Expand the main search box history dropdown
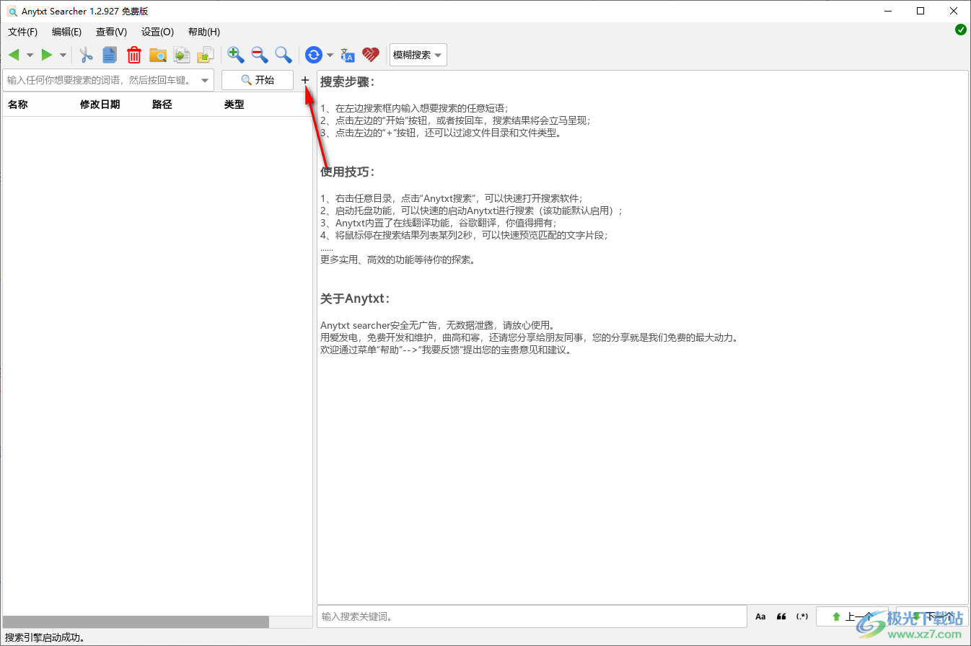The width and height of the screenshot is (971, 646). pos(205,80)
